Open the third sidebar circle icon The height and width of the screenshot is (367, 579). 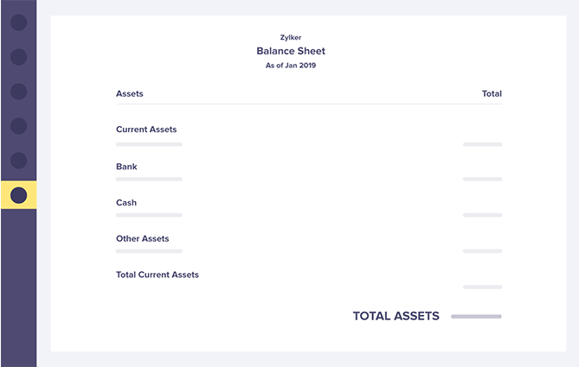click(18, 92)
